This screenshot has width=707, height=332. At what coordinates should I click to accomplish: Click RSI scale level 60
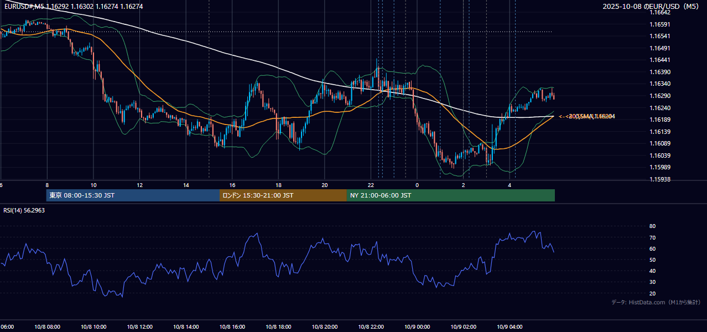point(652,248)
